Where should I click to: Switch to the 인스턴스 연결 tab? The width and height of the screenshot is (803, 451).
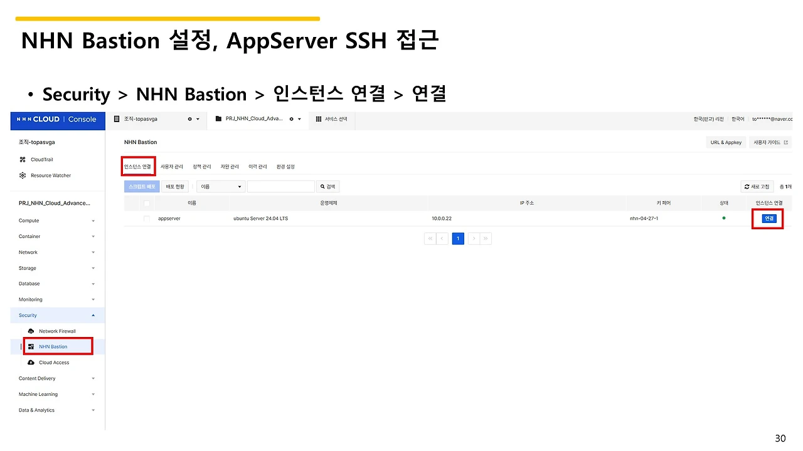138,167
